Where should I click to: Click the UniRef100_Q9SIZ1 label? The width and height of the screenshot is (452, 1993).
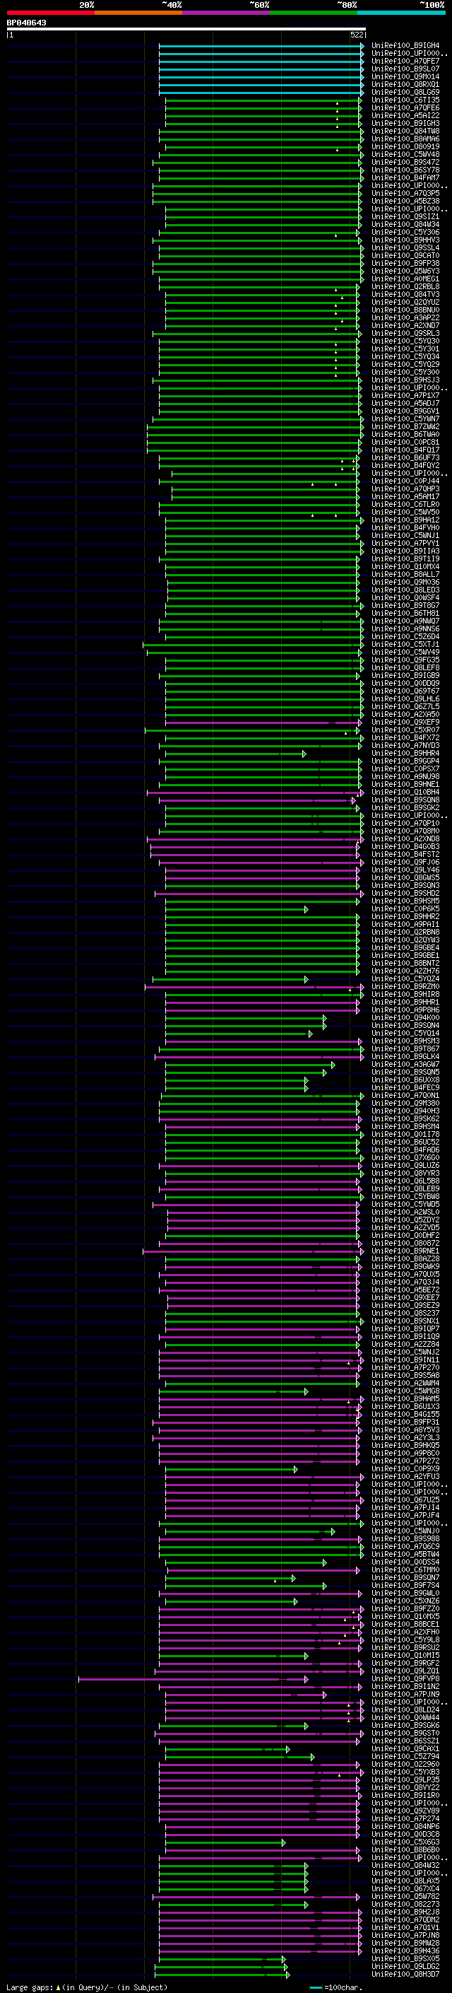[405, 218]
